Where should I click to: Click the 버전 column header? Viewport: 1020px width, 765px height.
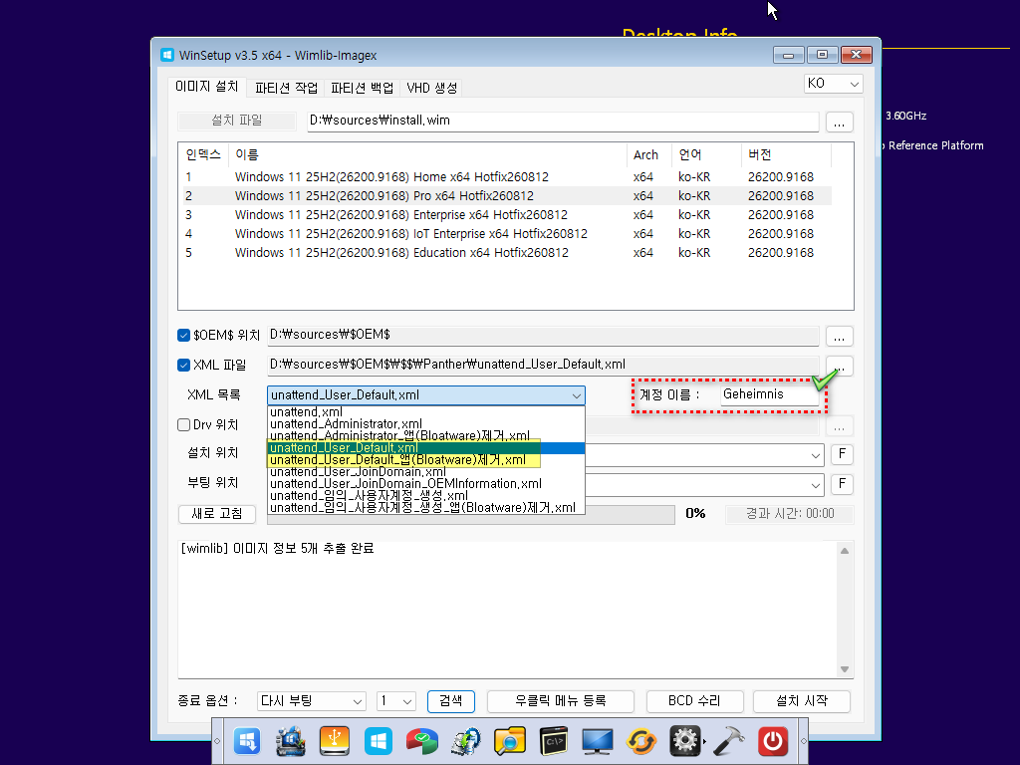click(x=785, y=154)
